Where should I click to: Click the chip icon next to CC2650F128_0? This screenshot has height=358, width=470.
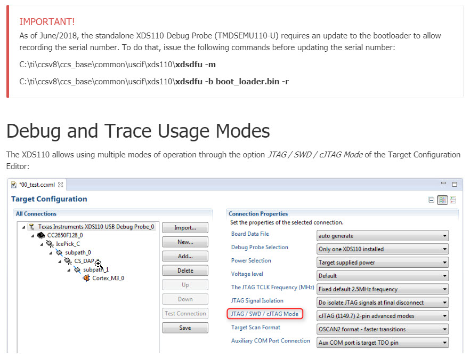41,236
